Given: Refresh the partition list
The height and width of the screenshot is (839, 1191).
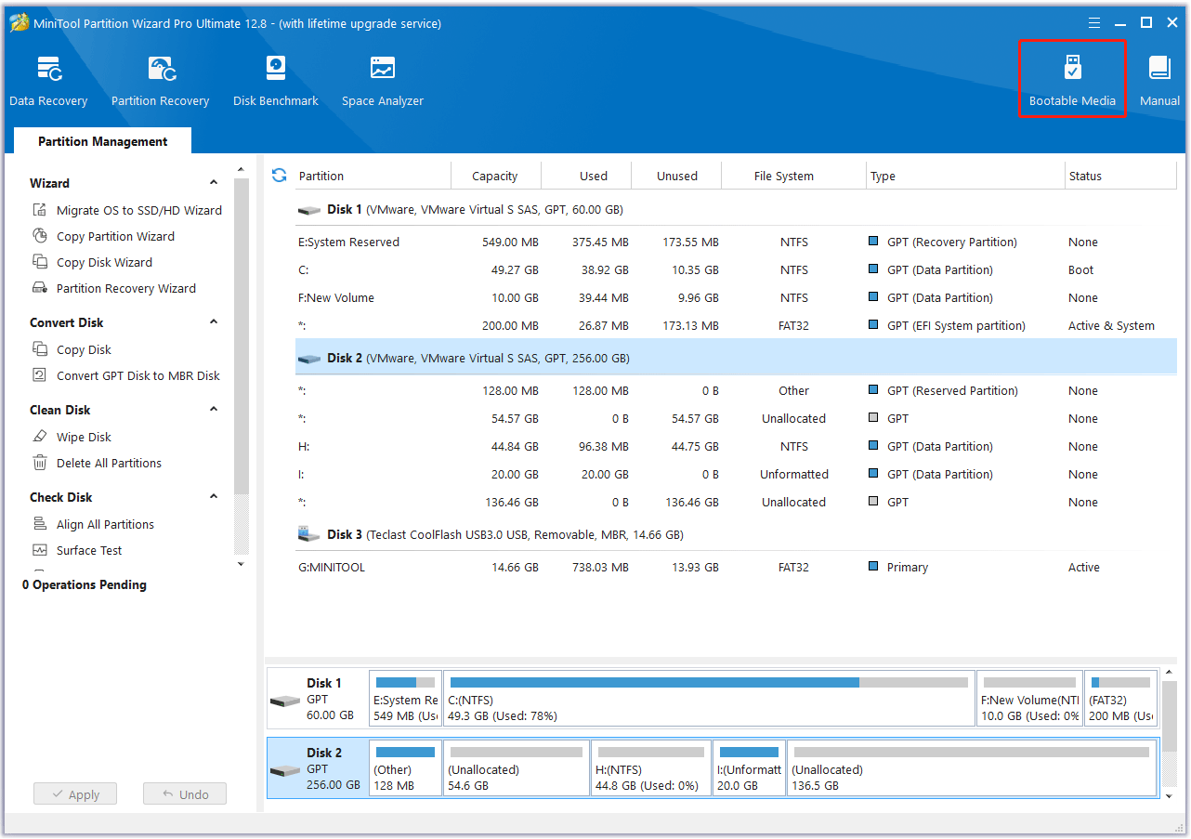Looking at the screenshot, I should (279, 175).
